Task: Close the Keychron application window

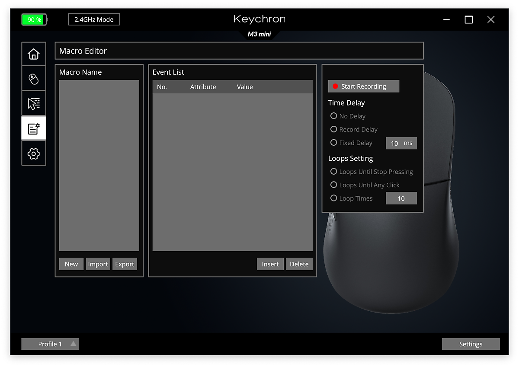Action: pos(491,19)
